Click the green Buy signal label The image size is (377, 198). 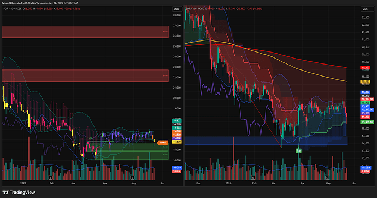[298, 150]
